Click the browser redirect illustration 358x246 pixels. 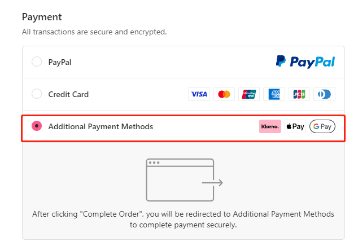point(184,180)
